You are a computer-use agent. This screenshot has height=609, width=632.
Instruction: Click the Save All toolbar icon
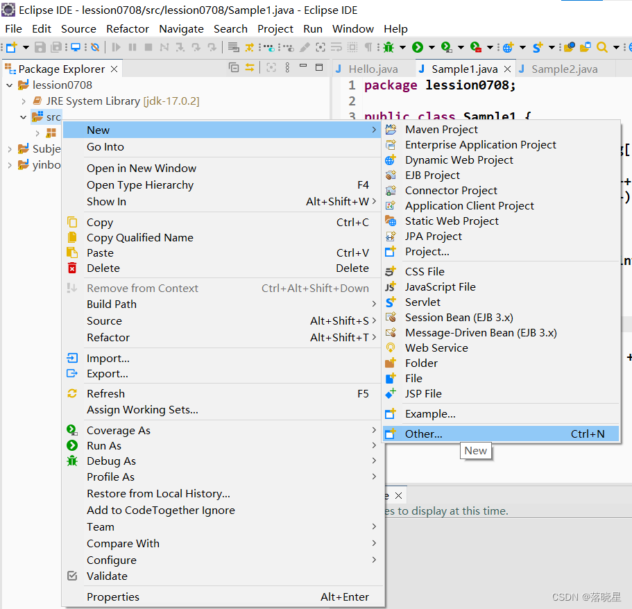(x=56, y=47)
